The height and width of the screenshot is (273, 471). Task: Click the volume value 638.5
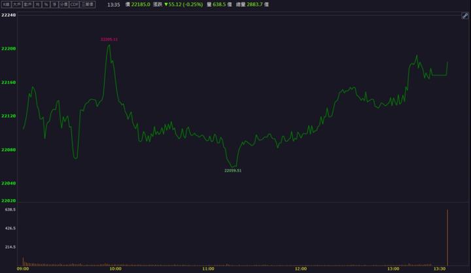[219, 5]
